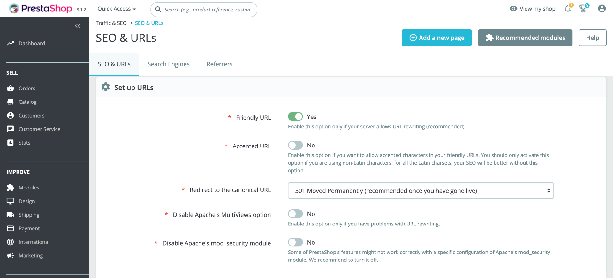Disable the Friendly URL toggle
The height and width of the screenshot is (278, 613).
click(x=295, y=117)
